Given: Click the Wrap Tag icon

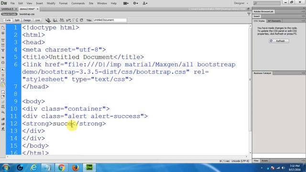Looking at the screenshot, I should (x=3, y=102).
